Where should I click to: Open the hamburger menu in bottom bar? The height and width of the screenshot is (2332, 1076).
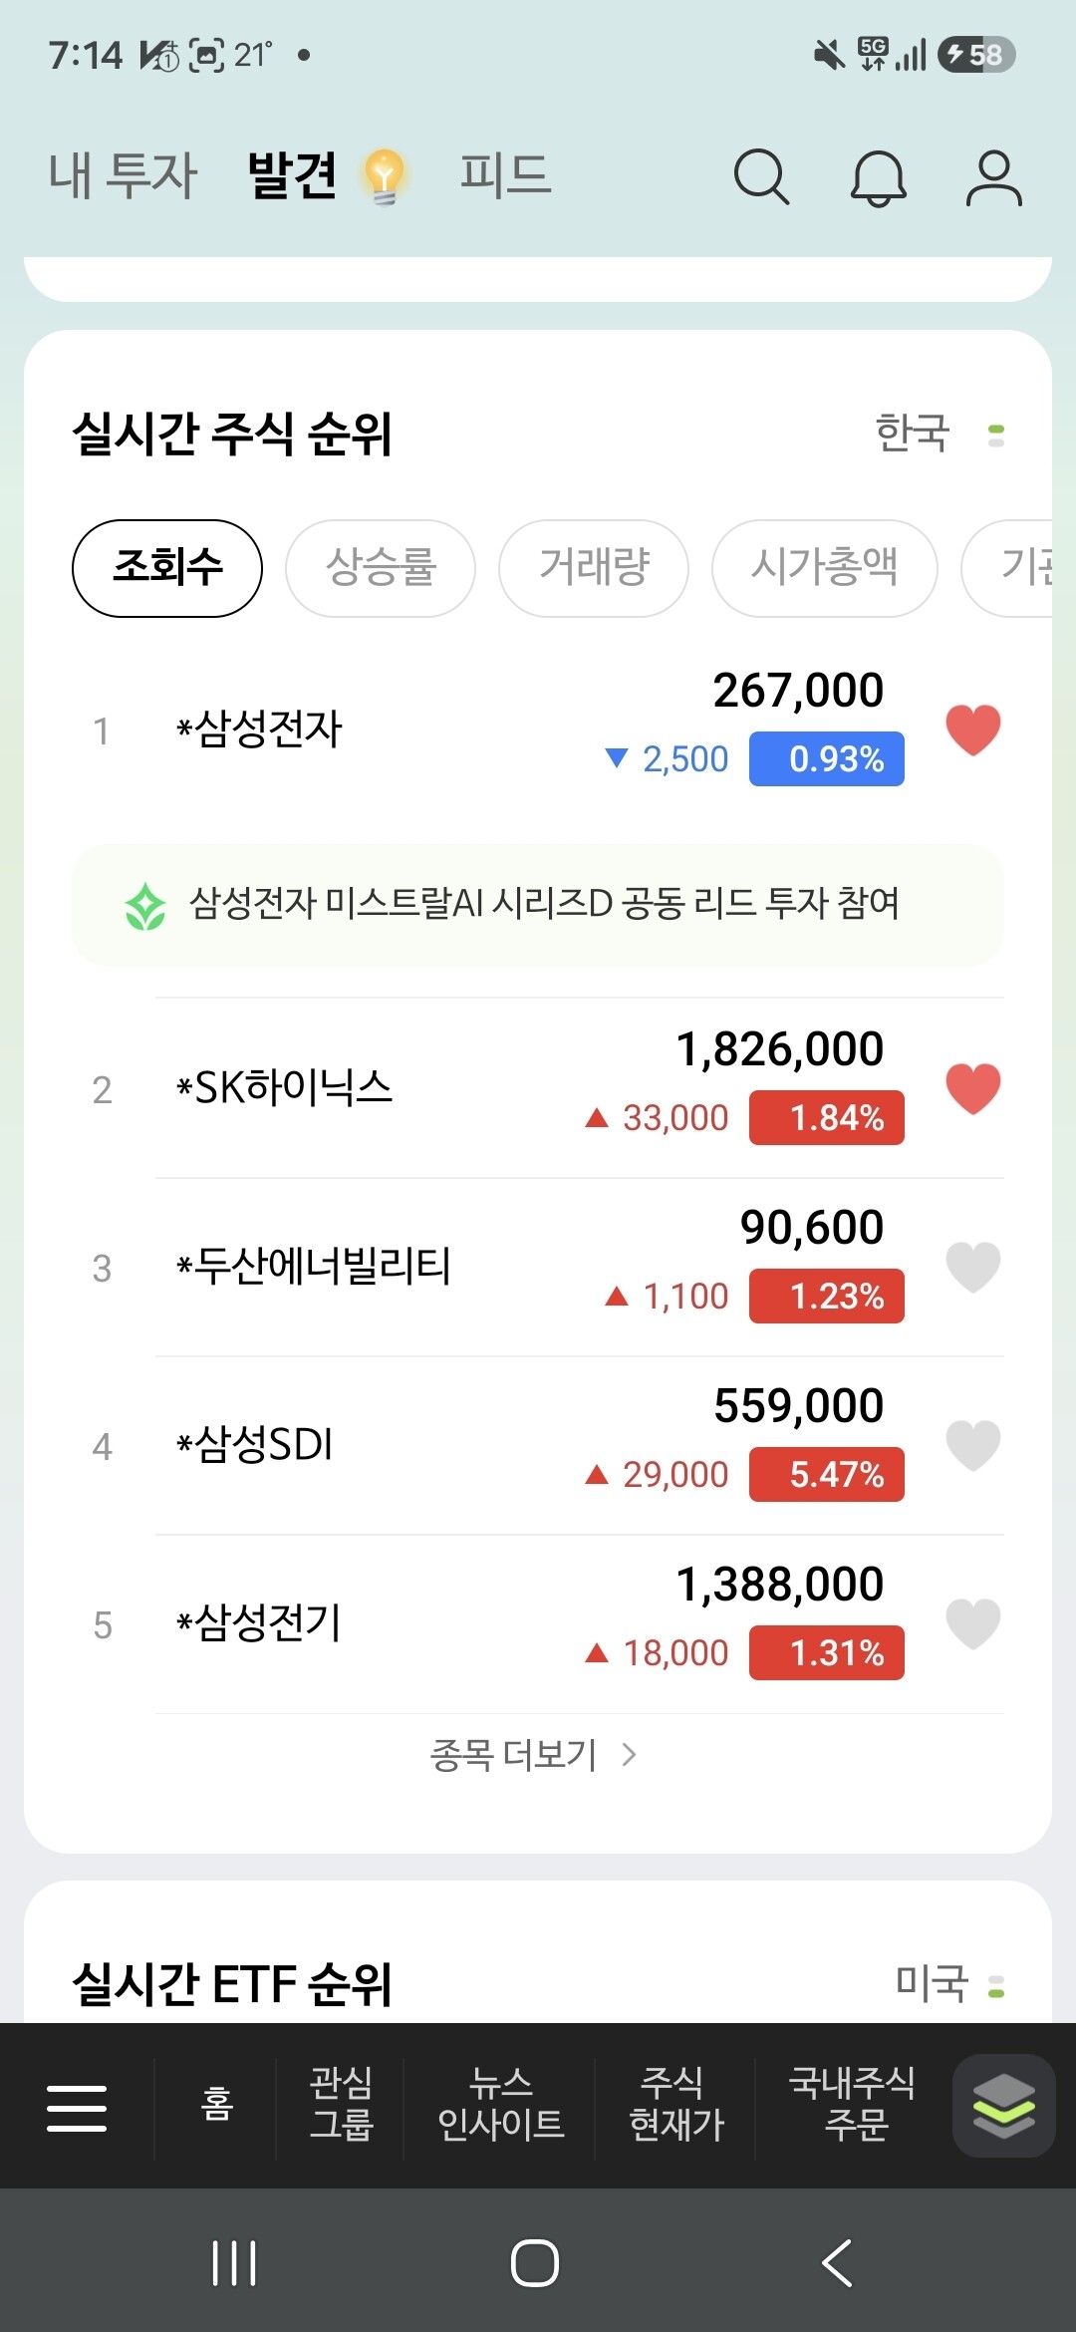coord(77,2108)
